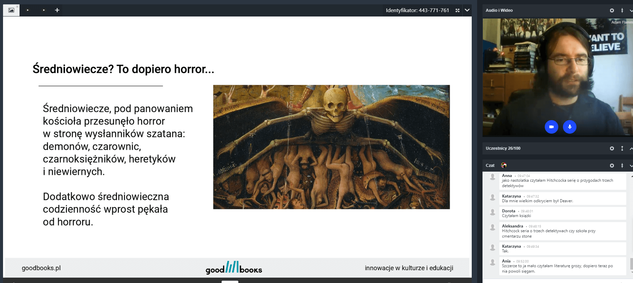Open Audio i Wideo settings gear

(612, 10)
